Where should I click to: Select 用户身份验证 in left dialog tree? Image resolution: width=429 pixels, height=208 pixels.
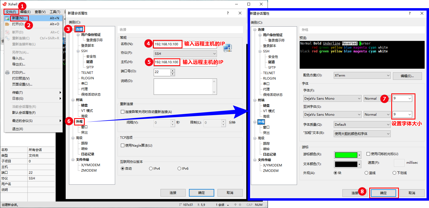pos(91,35)
